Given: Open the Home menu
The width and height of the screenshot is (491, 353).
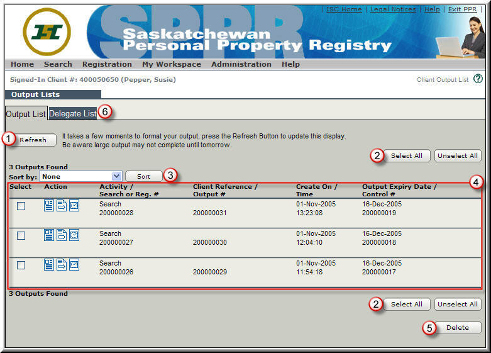Looking at the screenshot, I should [22, 64].
